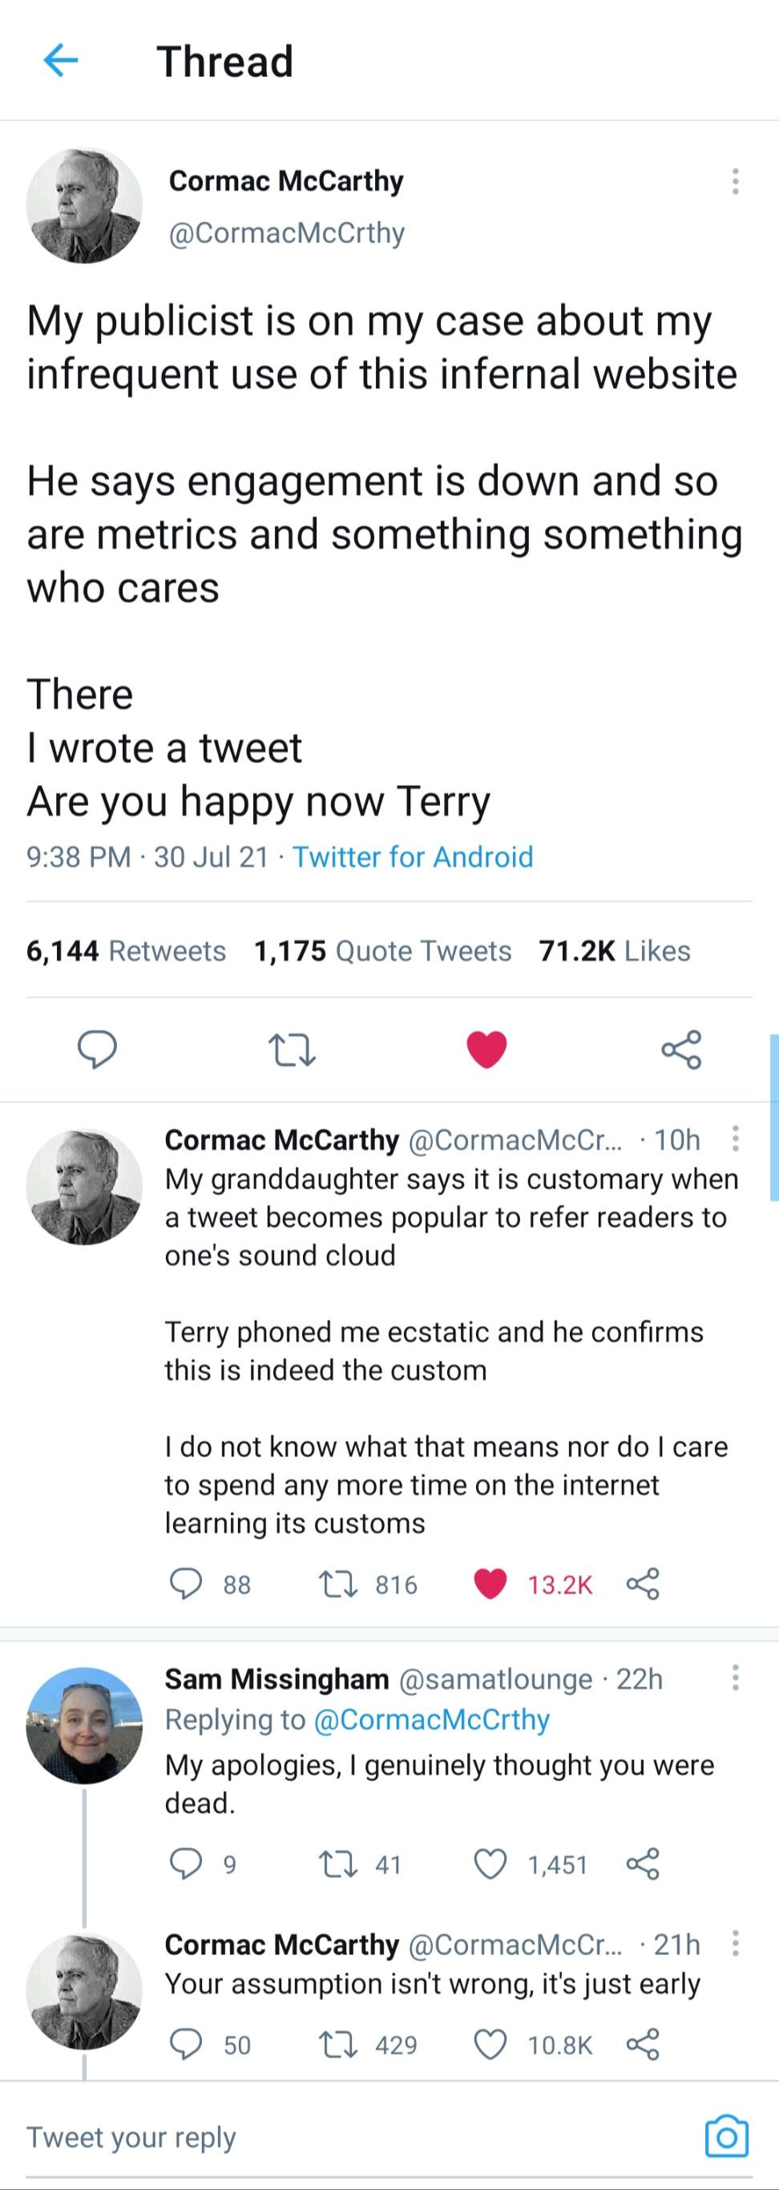Reply to Sam Missingham's tweet
The height and width of the screenshot is (2190, 779).
pyautogui.click(x=188, y=1863)
